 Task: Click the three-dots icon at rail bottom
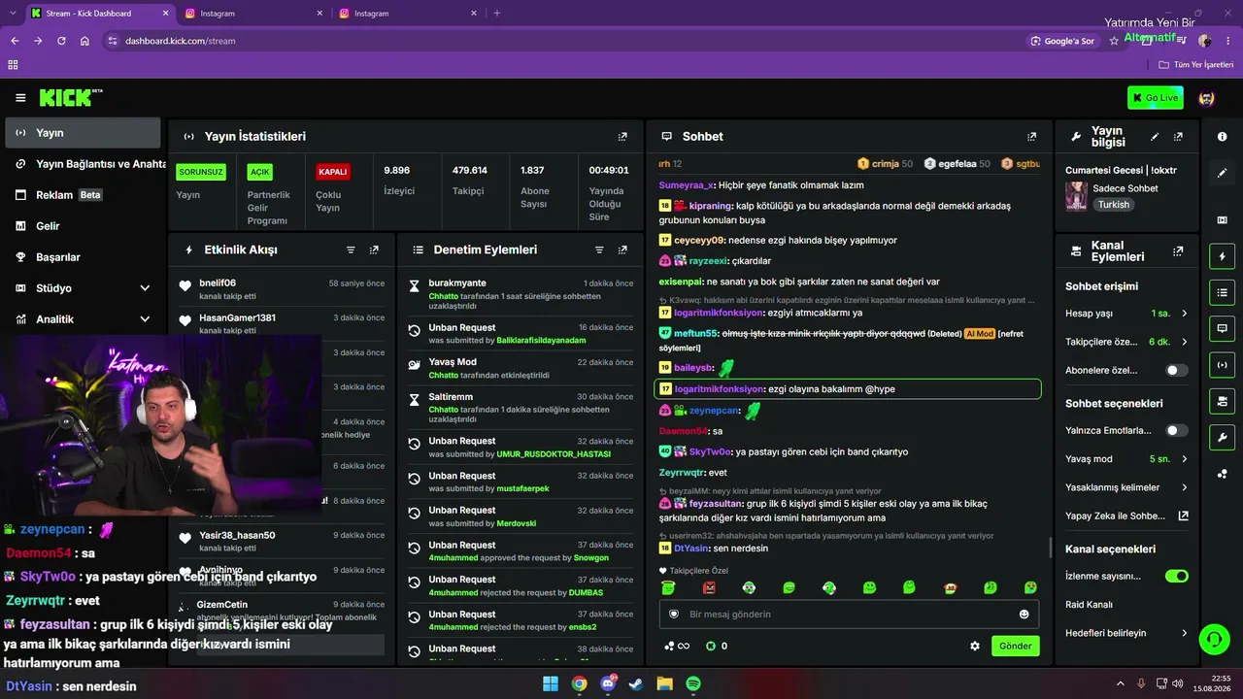coord(1222,474)
